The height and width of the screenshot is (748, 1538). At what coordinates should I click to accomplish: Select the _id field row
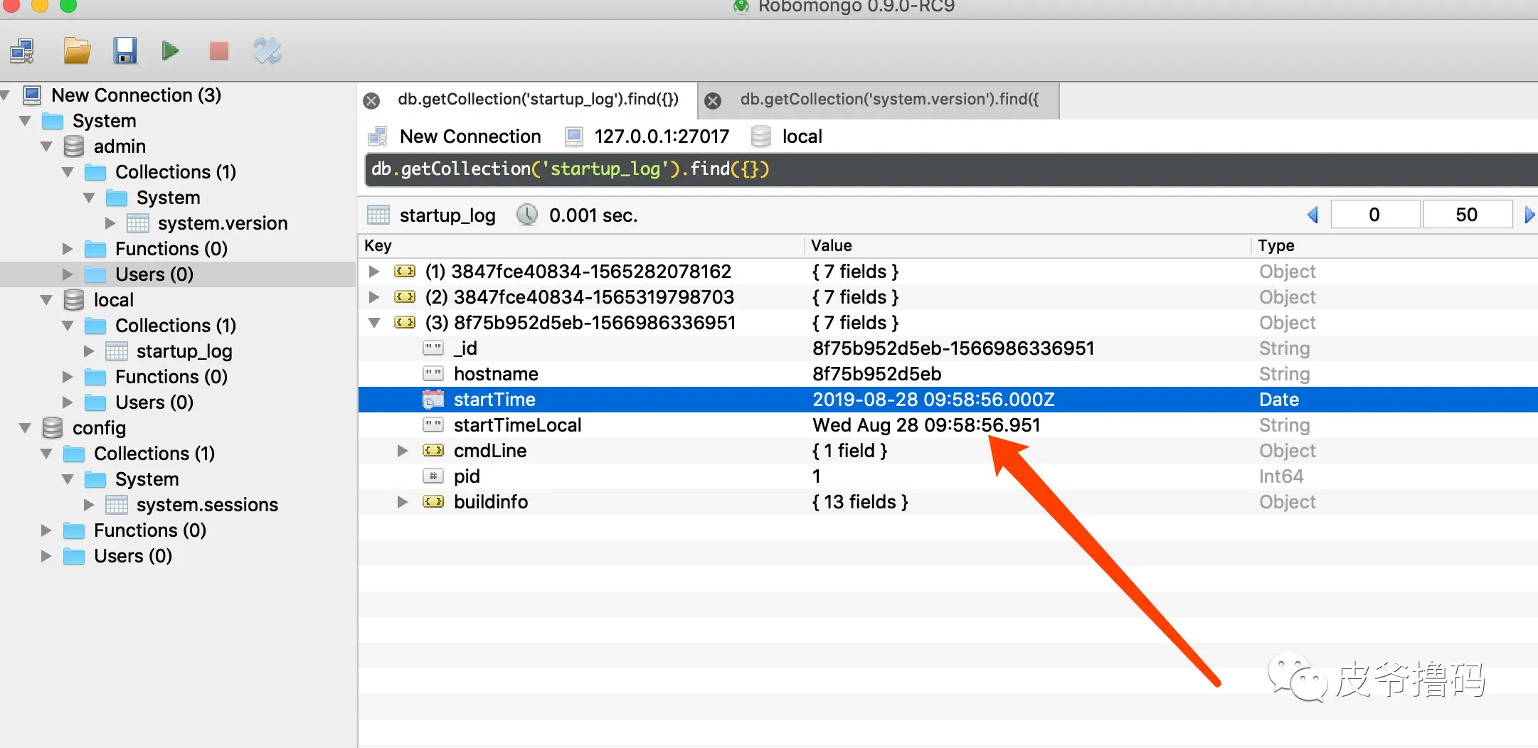point(948,348)
